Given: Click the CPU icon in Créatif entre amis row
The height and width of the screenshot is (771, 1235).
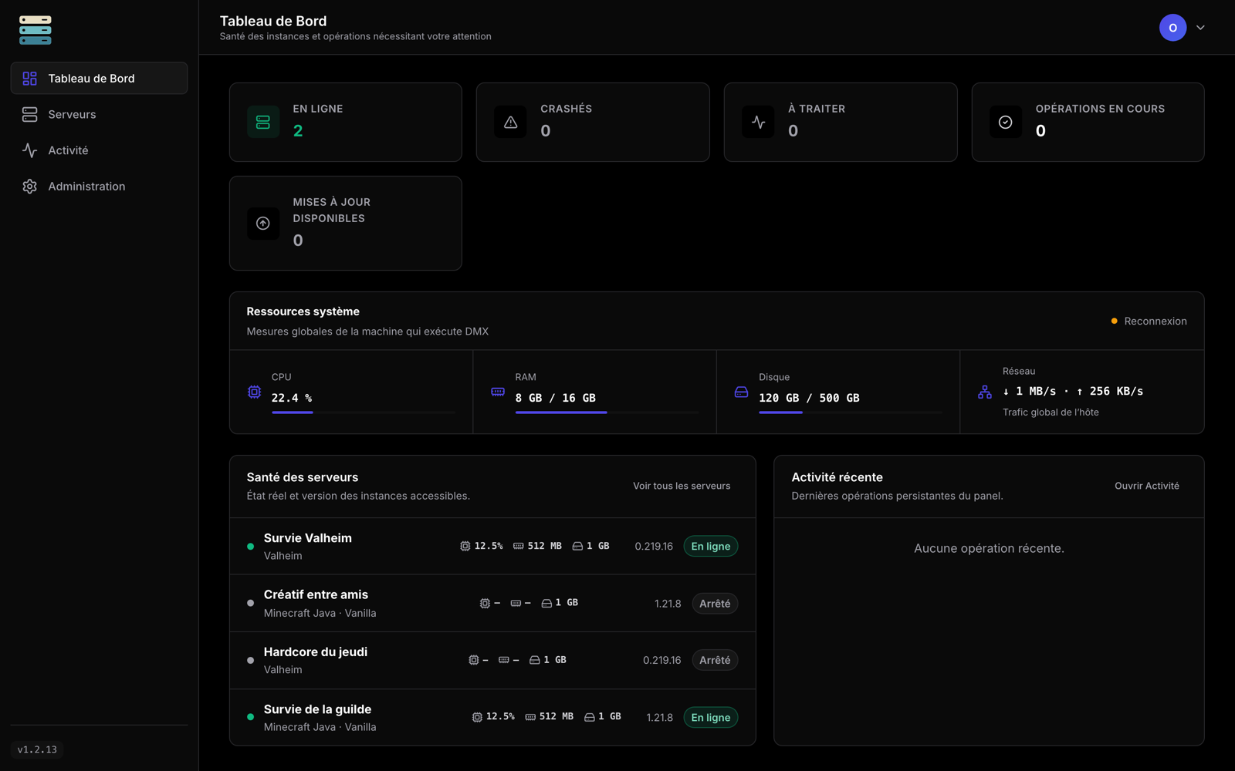Looking at the screenshot, I should (485, 603).
